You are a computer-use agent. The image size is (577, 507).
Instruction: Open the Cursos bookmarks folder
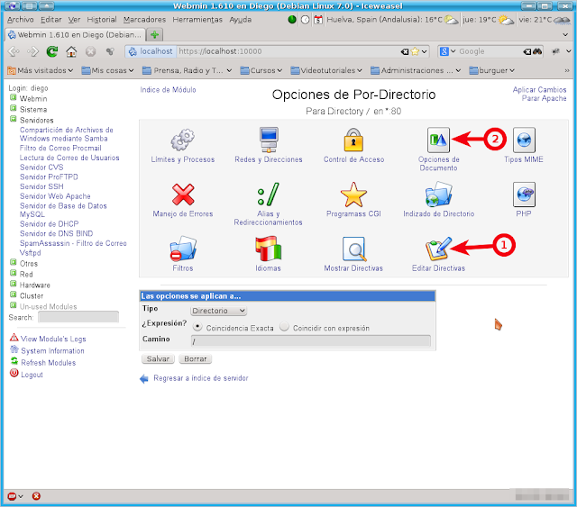click(x=261, y=70)
